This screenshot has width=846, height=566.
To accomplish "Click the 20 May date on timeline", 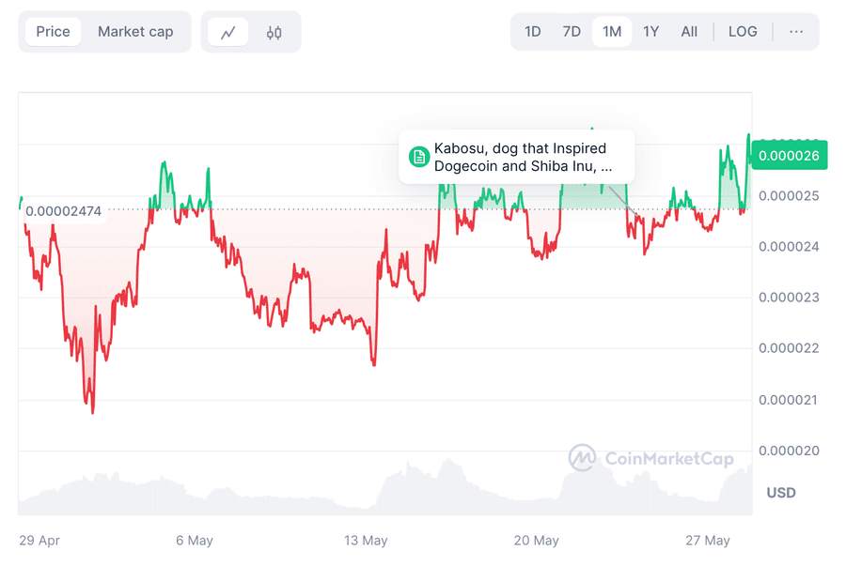I will (x=537, y=541).
